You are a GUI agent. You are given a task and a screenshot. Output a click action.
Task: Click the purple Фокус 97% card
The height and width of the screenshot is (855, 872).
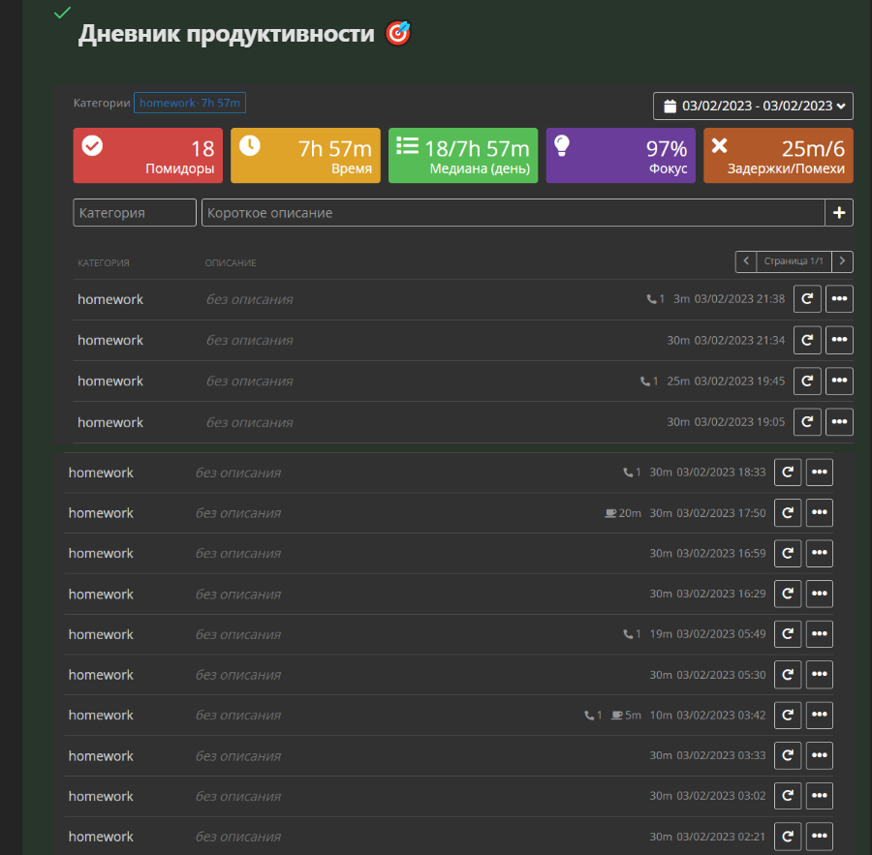click(620, 156)
